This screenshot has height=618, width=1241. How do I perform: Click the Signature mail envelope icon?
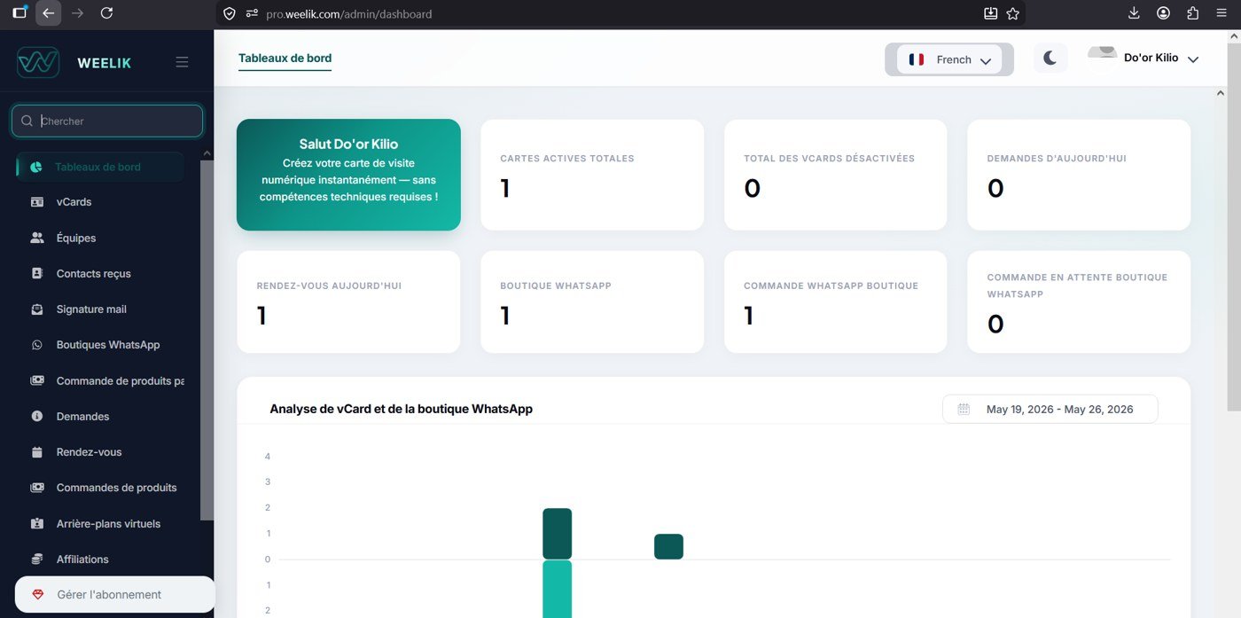tap(36, 309)
